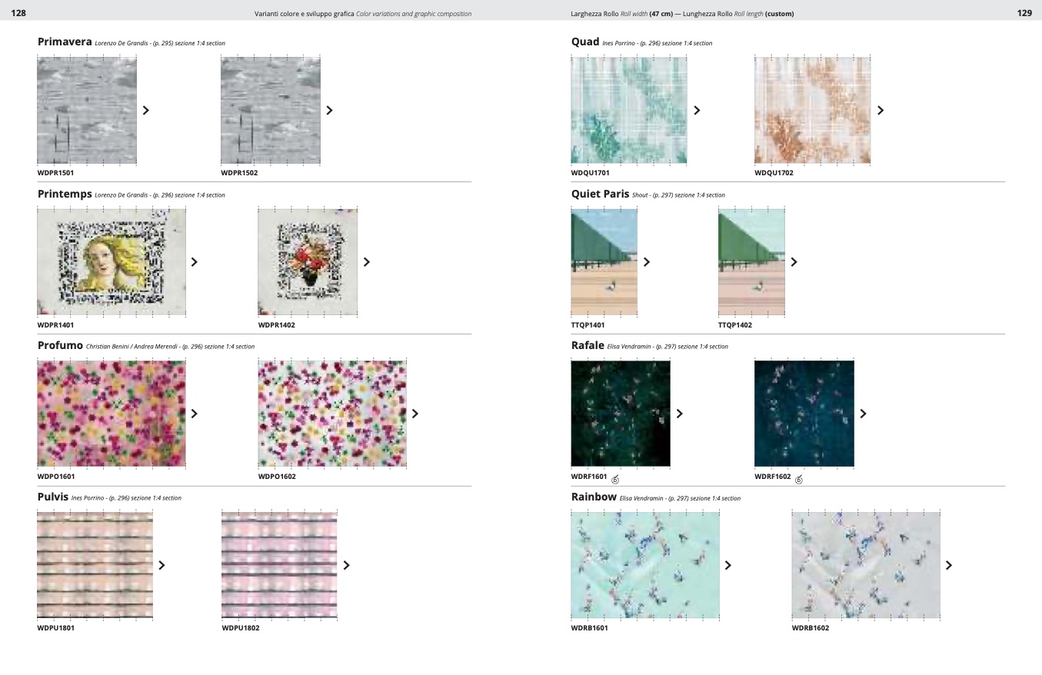
Task: Click the arrow next to Pulvis WDPU1802
Action: pyautogui.click(x=347, y=565)
